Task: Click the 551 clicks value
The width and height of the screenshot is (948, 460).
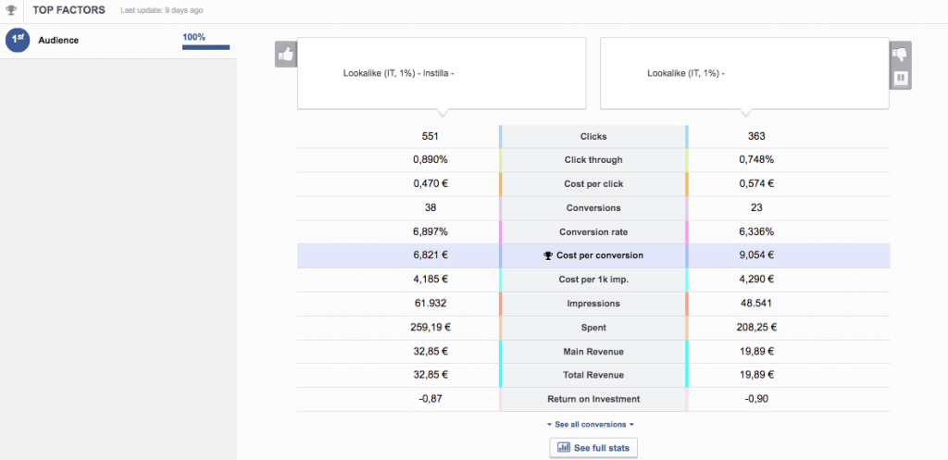Action: pos(430,137)
